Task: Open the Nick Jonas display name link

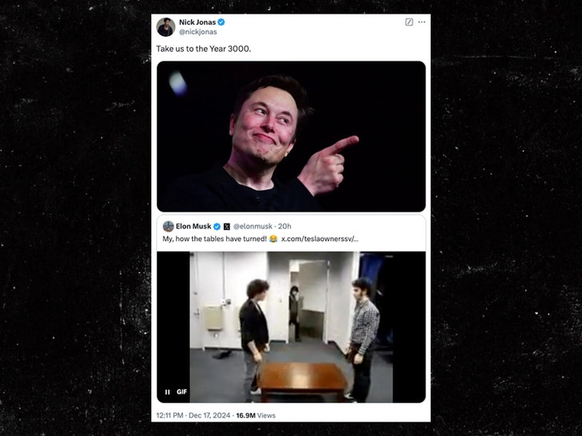Action: click(197, 23)
